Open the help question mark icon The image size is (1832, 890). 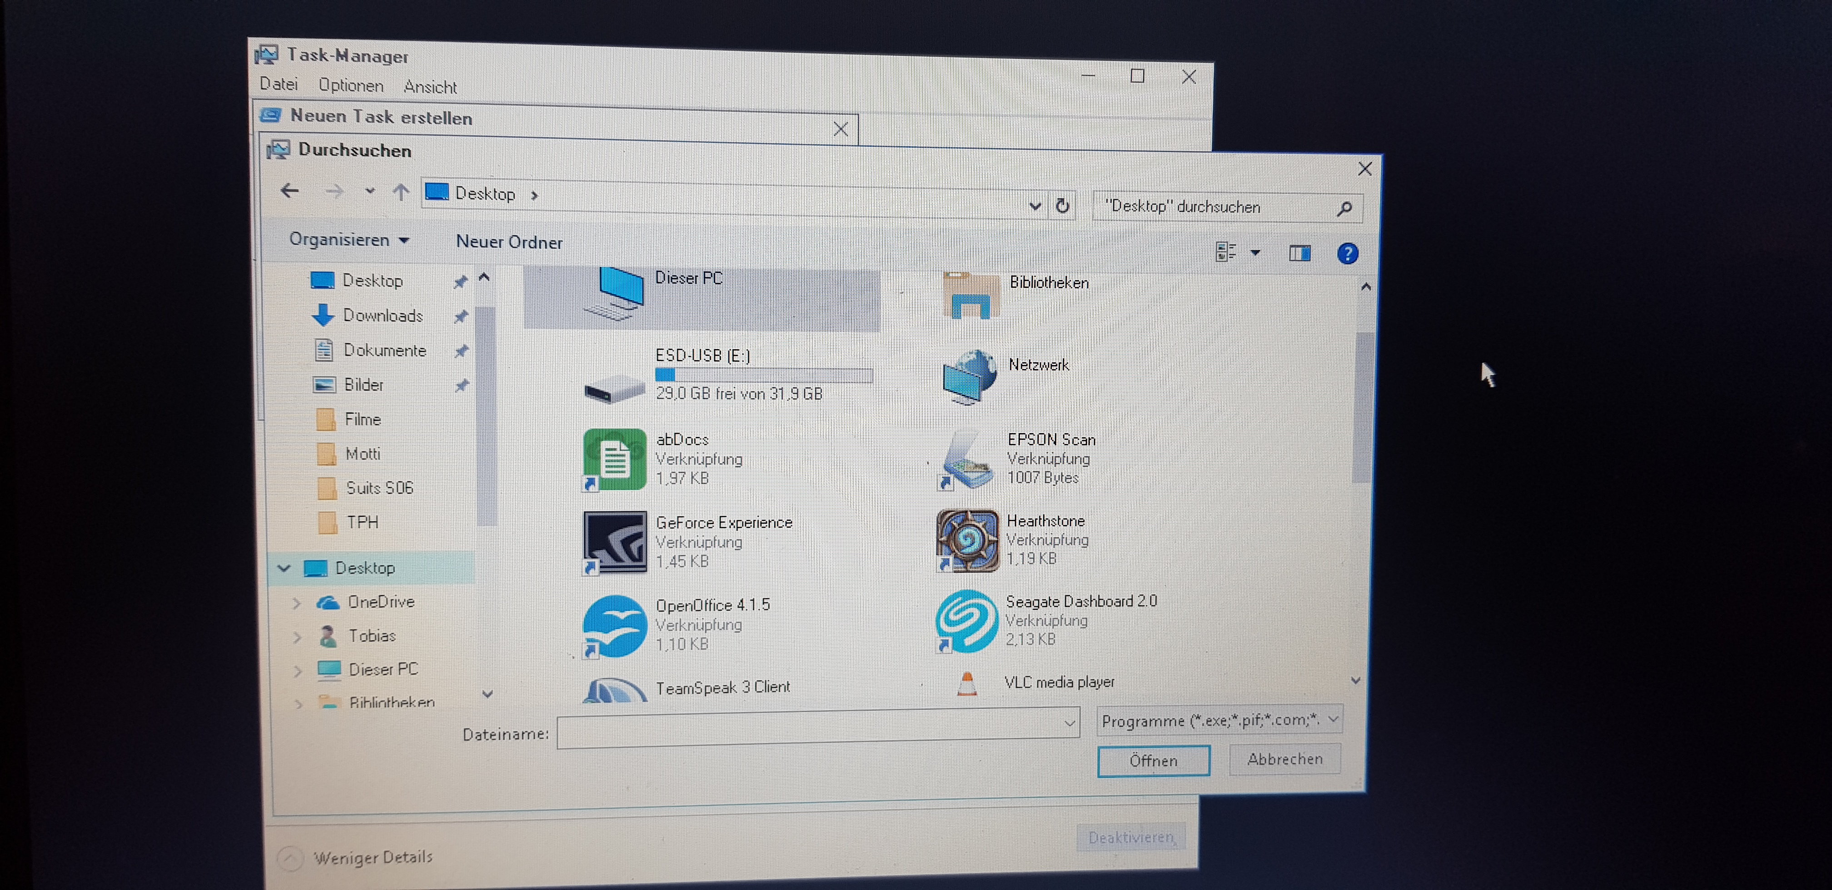[x=1347, y=254]
